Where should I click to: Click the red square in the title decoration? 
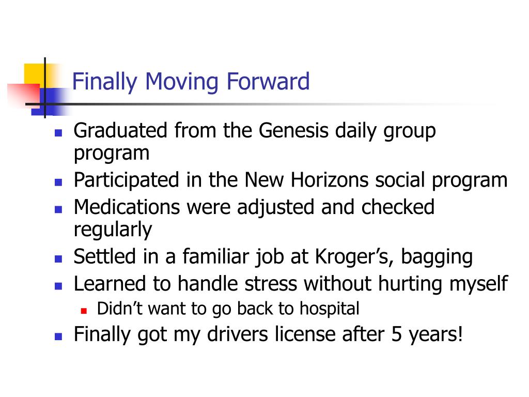24,96
